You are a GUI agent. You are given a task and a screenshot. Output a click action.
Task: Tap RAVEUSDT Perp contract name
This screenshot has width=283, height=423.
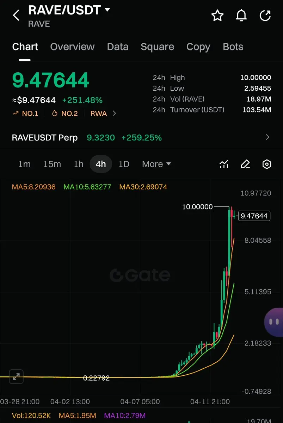point(45,138)
